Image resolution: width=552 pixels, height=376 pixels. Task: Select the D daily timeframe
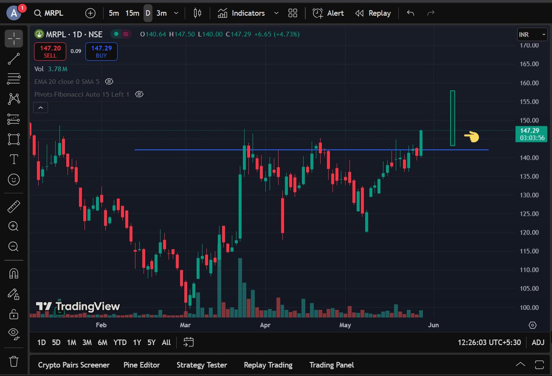click(x=148, y=13)
